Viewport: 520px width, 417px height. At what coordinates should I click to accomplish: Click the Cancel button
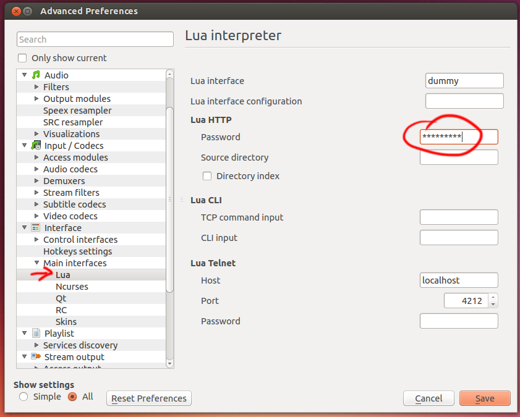point(428,398)
